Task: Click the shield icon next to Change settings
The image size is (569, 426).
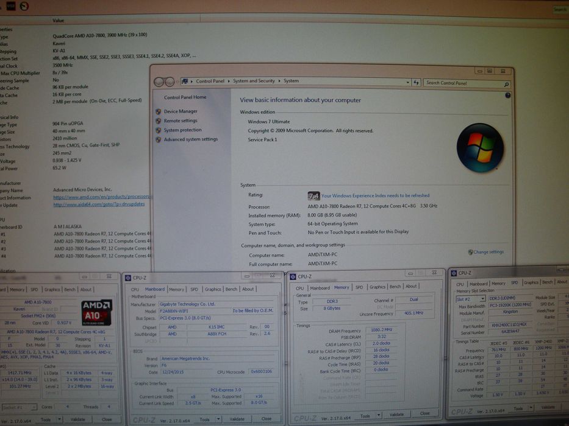Action: click(470, 252)
